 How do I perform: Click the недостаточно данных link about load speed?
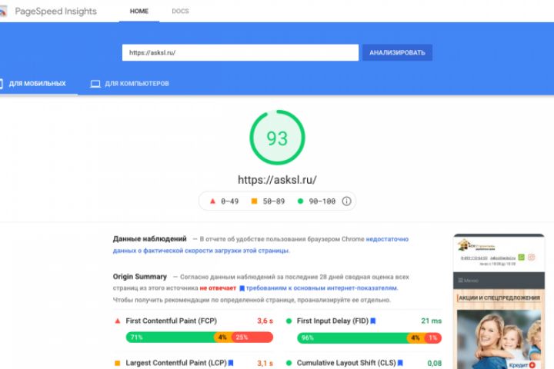[261, 244]
